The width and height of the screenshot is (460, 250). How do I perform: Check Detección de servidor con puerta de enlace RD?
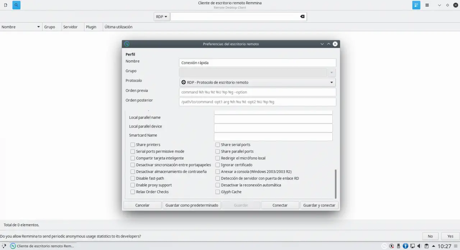(x=217, y=178)
